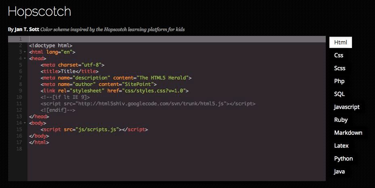The height and width of the screenshot is (188, 375).
Task: Select the Java tab
Action: tap(339, 171)
